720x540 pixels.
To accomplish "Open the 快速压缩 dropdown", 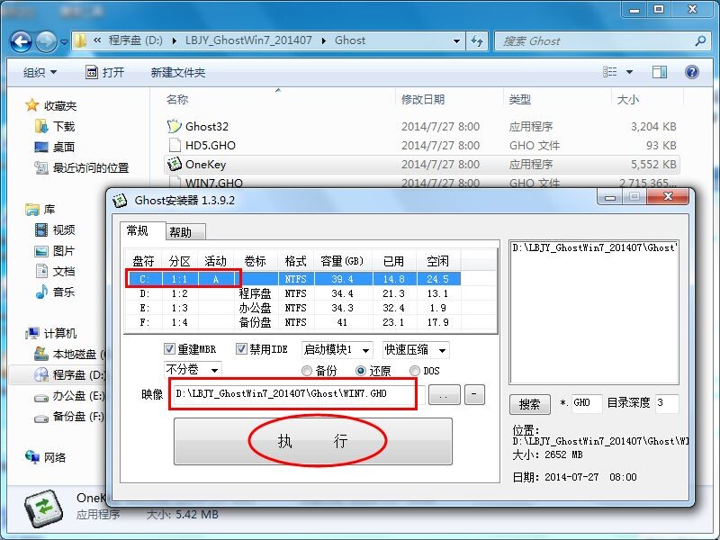I will click(x=416, y=349).
